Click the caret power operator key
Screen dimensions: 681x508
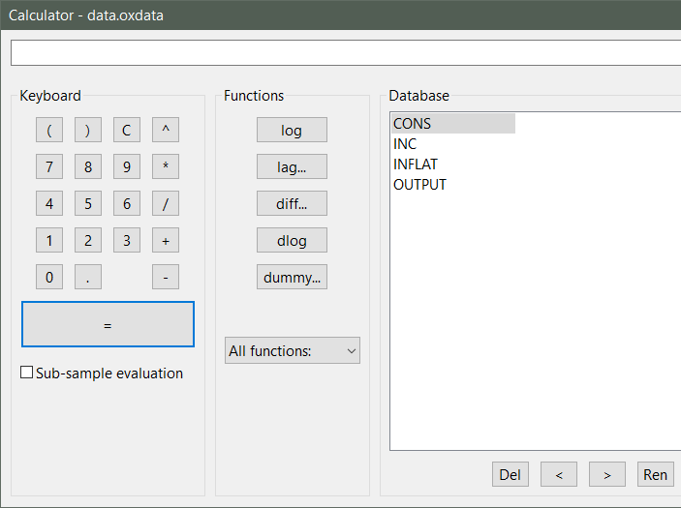pos(166,131)
